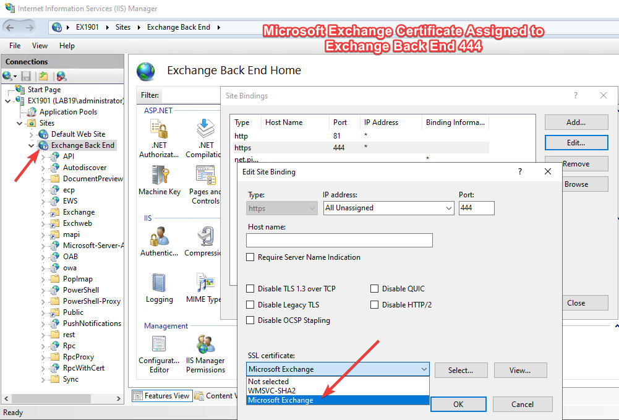Click the View... certificate button
This screenshot has height=420, width=619.
pos(520,371)
